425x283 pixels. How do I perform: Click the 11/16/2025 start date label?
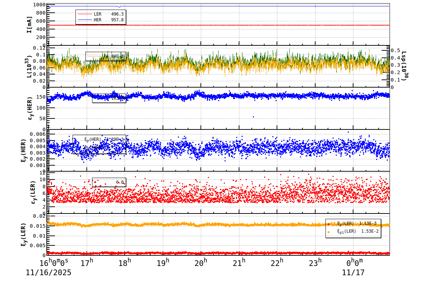tap(49, 273)
